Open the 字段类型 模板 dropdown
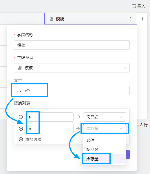The width and height of the screenshot is (150, 174). pyautogui.click(x=72, y=68)
